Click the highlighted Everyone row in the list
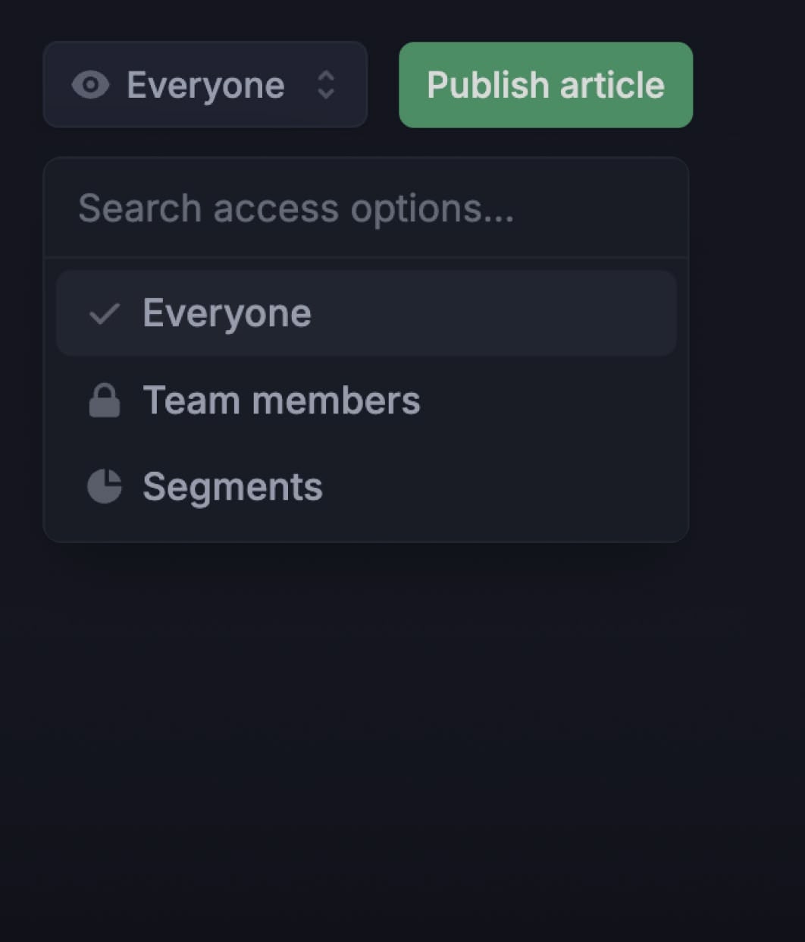805x942 pixels. tap(366, 313)
